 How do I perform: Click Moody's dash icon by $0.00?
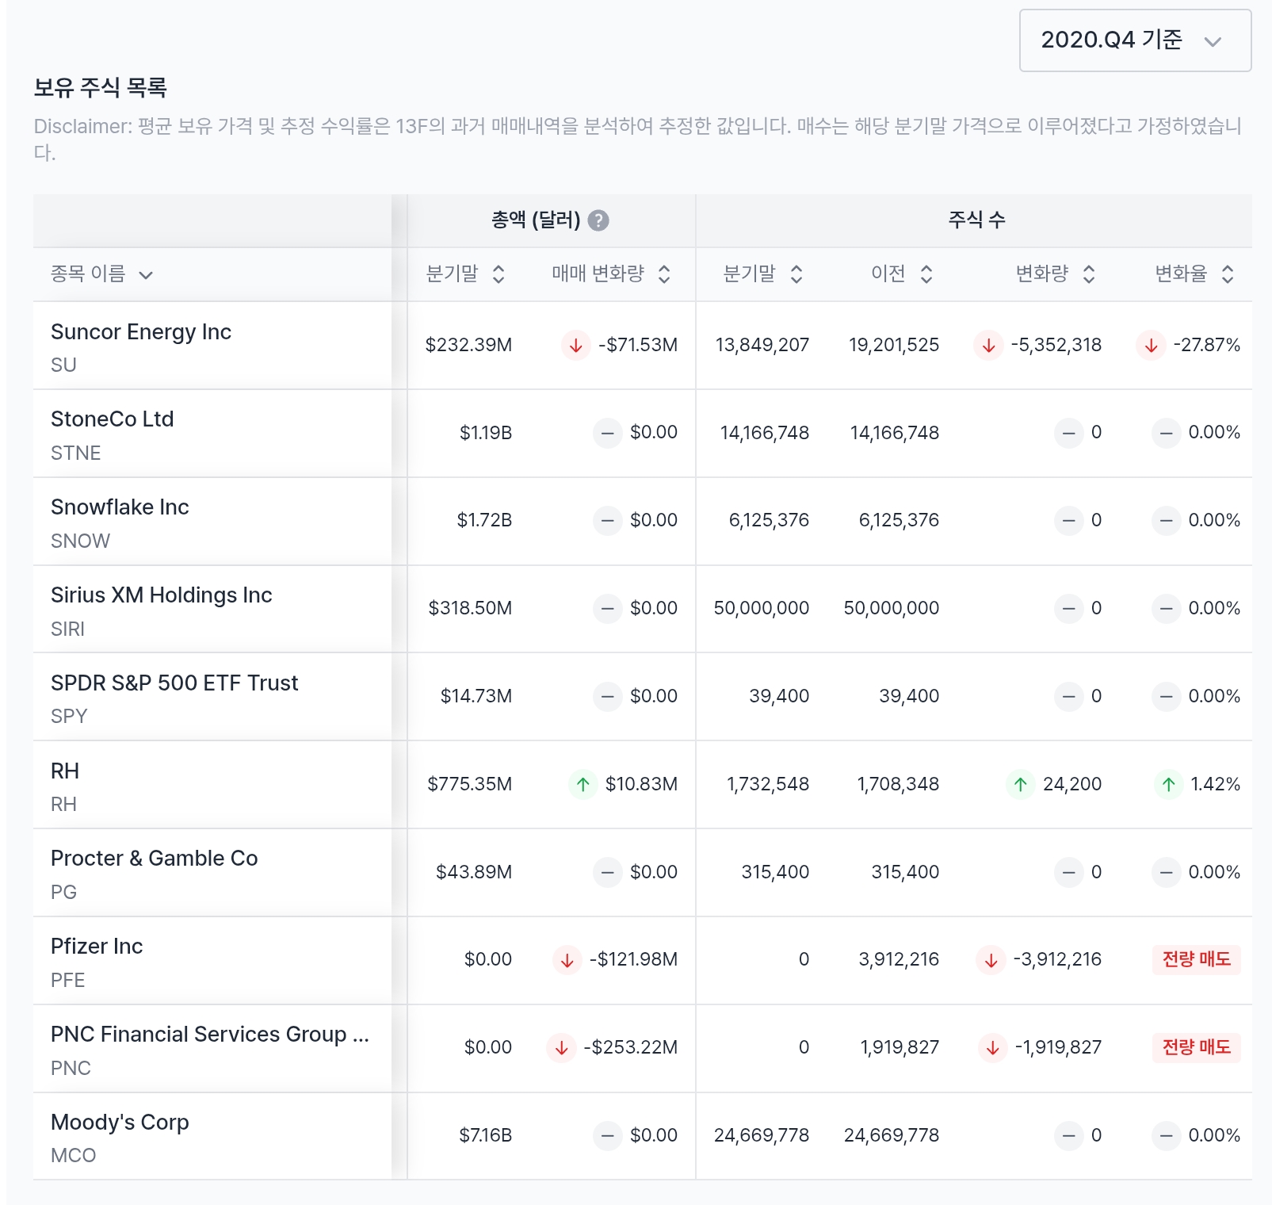click(x=608, y=1136)
